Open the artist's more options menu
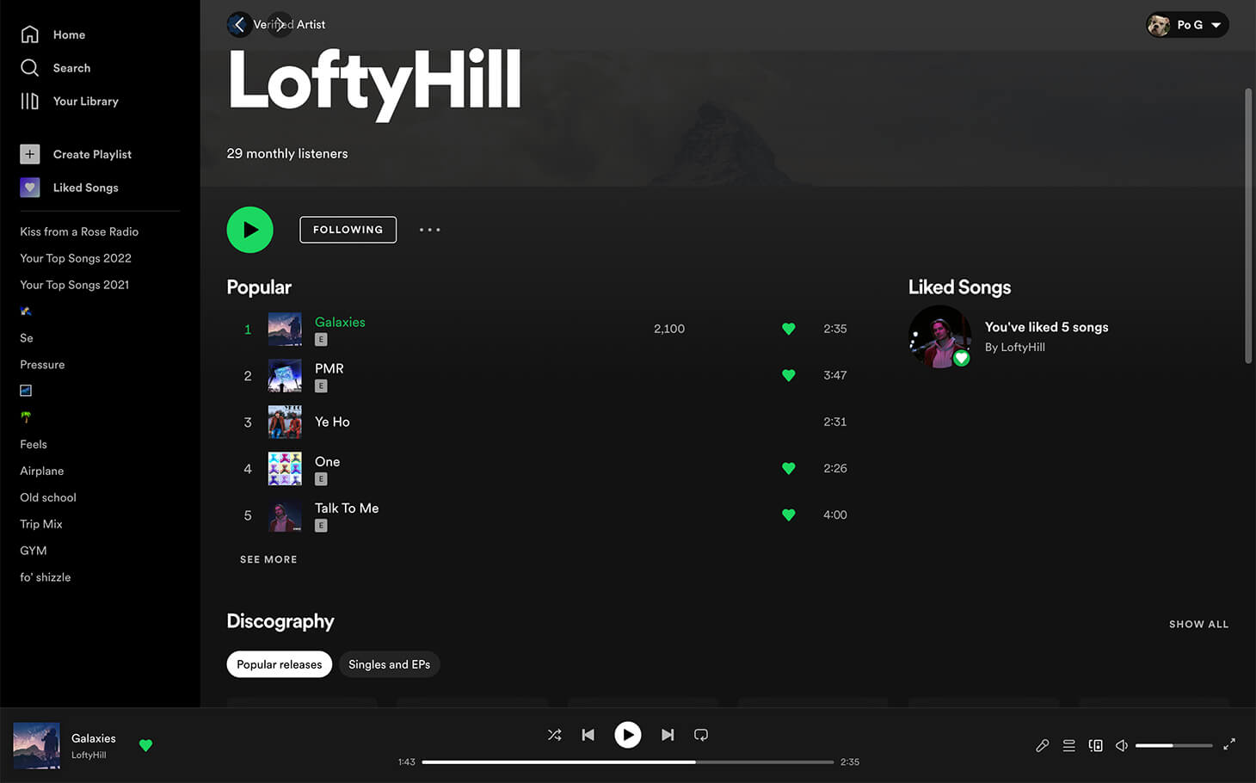The height and width of the screenshot is (783, 1256). (429, 230)
